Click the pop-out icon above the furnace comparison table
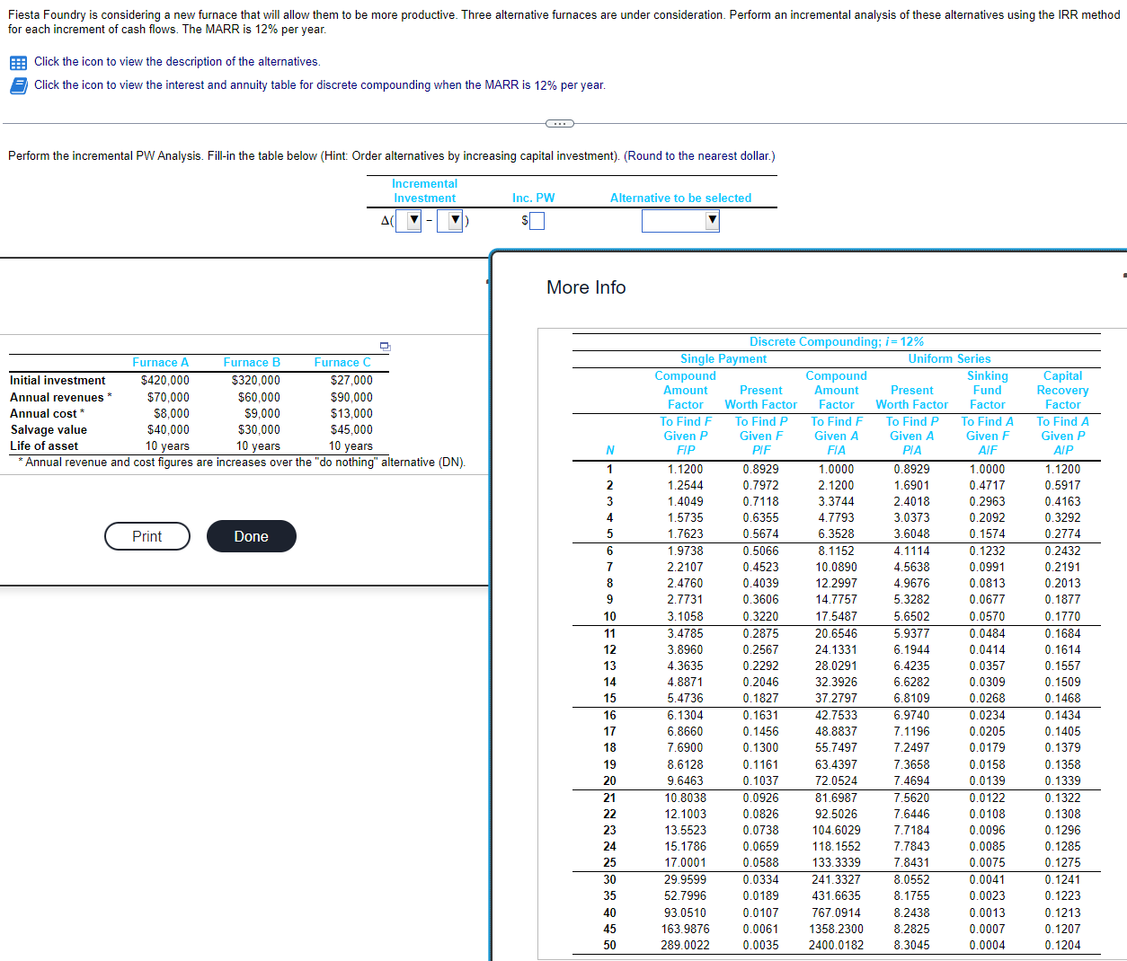1127x961 pixels. (385, 345)
